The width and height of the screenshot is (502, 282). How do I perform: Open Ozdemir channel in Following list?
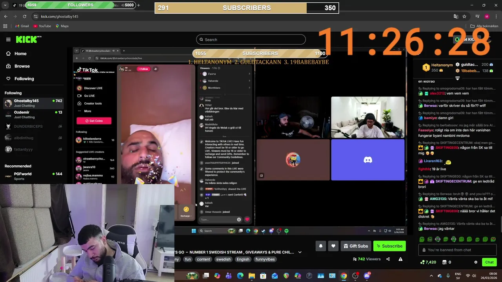pyautogui.click(x=33, y=114)
